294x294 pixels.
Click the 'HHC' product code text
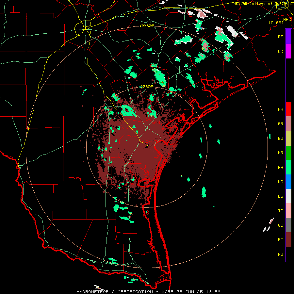[287, 20]
